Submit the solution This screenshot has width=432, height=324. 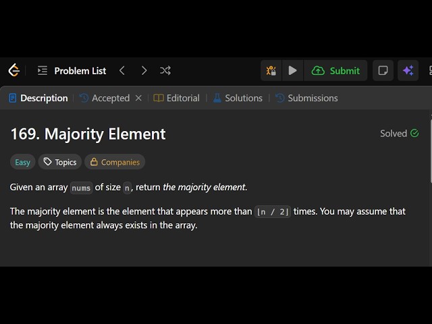335,70
